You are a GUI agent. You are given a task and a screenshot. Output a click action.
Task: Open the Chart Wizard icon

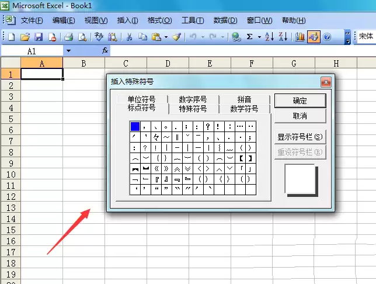pos(300,37)
